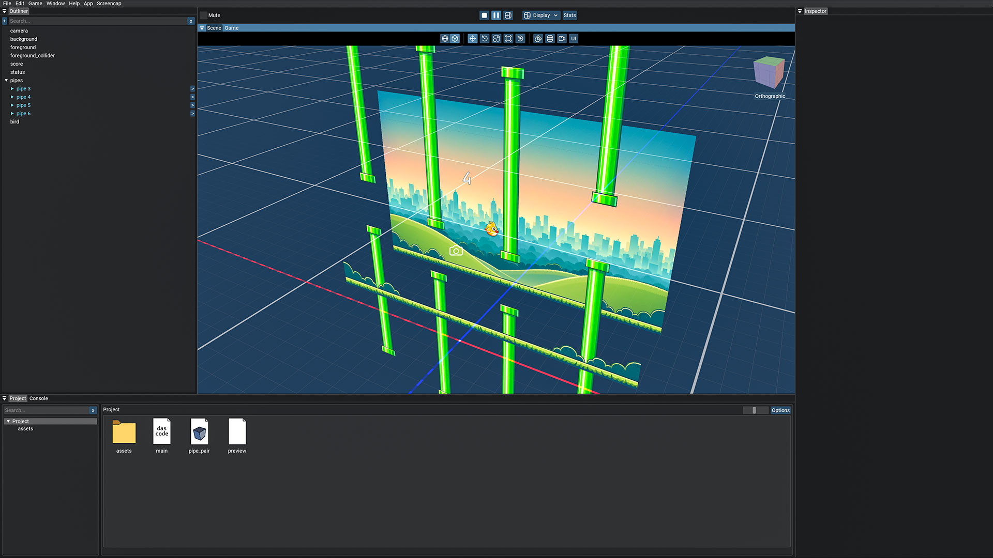Open the Display dropdown

(541, 16)
